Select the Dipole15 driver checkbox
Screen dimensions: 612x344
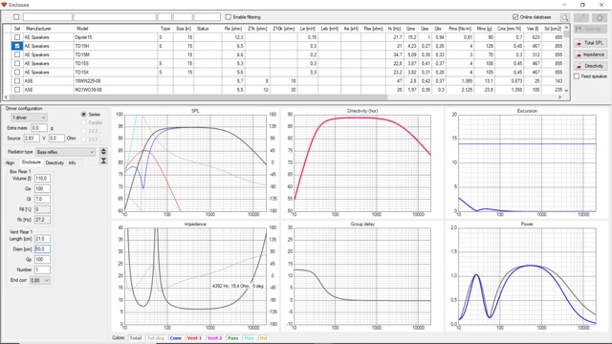pyautogui.click(x=17, y=37)
